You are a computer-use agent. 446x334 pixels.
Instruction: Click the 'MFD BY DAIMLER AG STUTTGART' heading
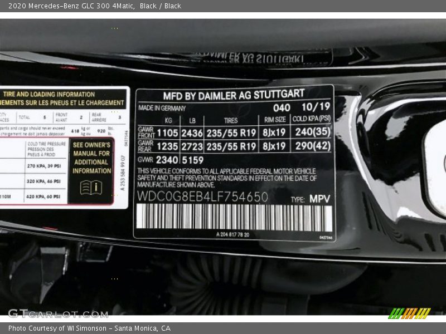click(234, 95)
